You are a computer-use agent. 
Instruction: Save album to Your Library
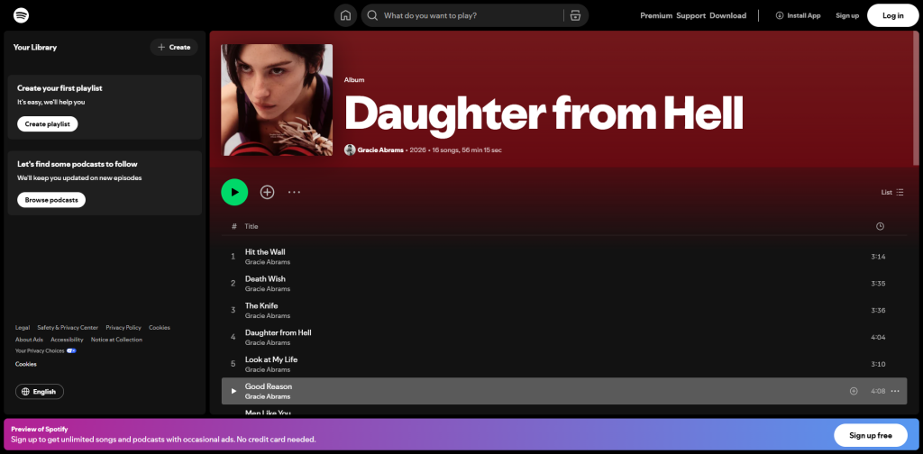click(x=267, y=192)
